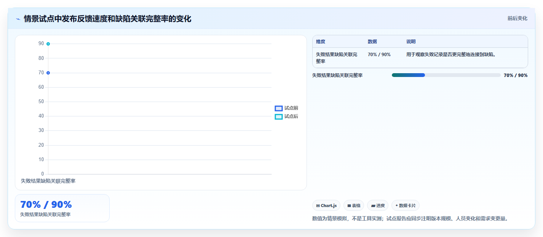Select the 数据卡片 chip
The width and height of the screenshot is (543, 237).
pyautogui.click(x=406, y=206)
